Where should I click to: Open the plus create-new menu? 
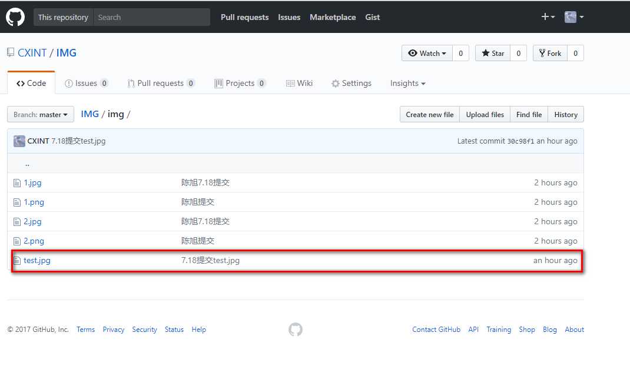(548, 17)
